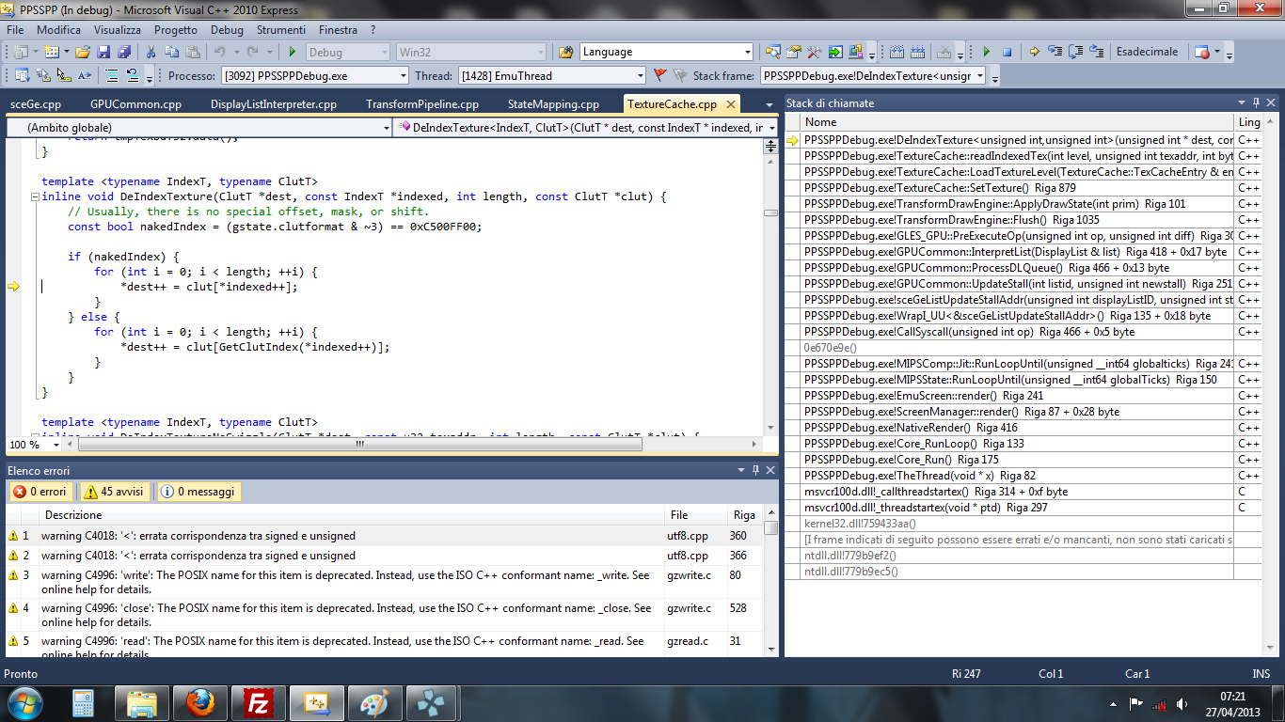This screenshot has height=722, width=1285.
Task: Click the Elenco errori vertical scrollbar
Action: [770, 581]
